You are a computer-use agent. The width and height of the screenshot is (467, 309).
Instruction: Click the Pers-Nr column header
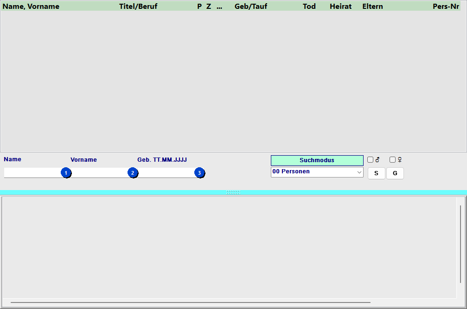pos(446,7)
